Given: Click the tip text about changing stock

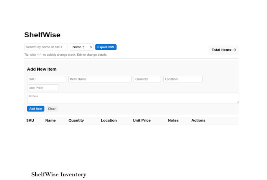Looking at the screenshot, I should click(x=66, y=55).
